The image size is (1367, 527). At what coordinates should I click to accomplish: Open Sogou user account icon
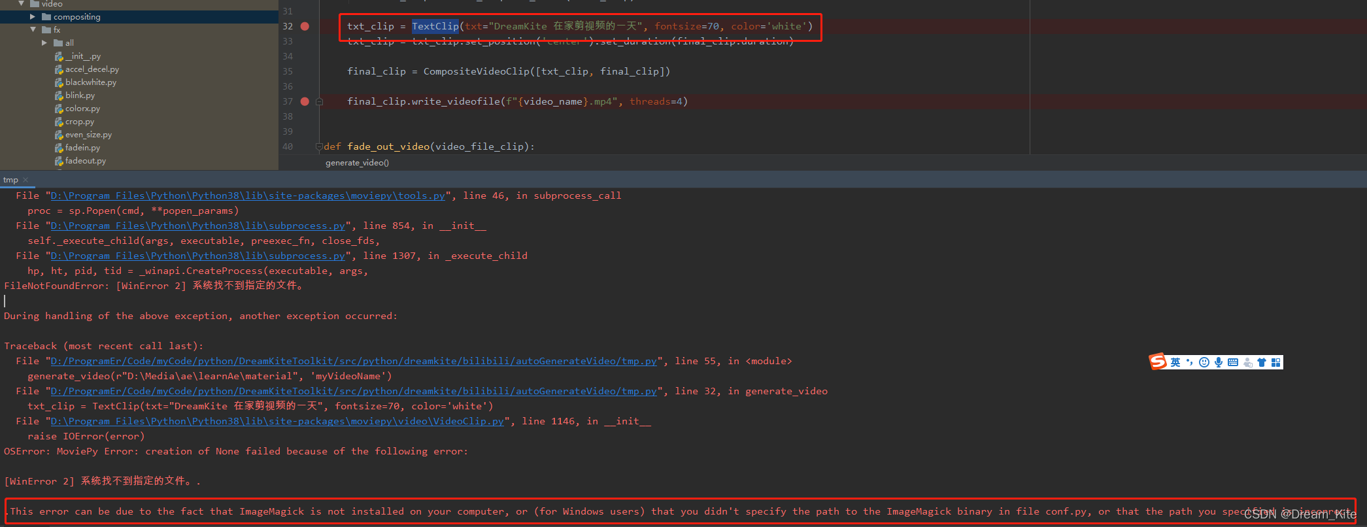1248,362
